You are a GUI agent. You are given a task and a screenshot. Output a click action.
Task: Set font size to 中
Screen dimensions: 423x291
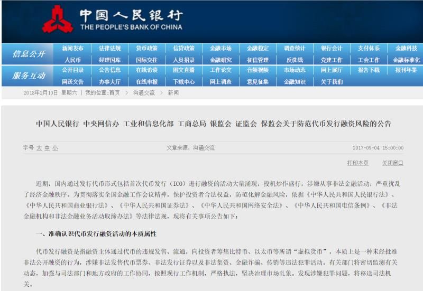click(x=47, y=148)
